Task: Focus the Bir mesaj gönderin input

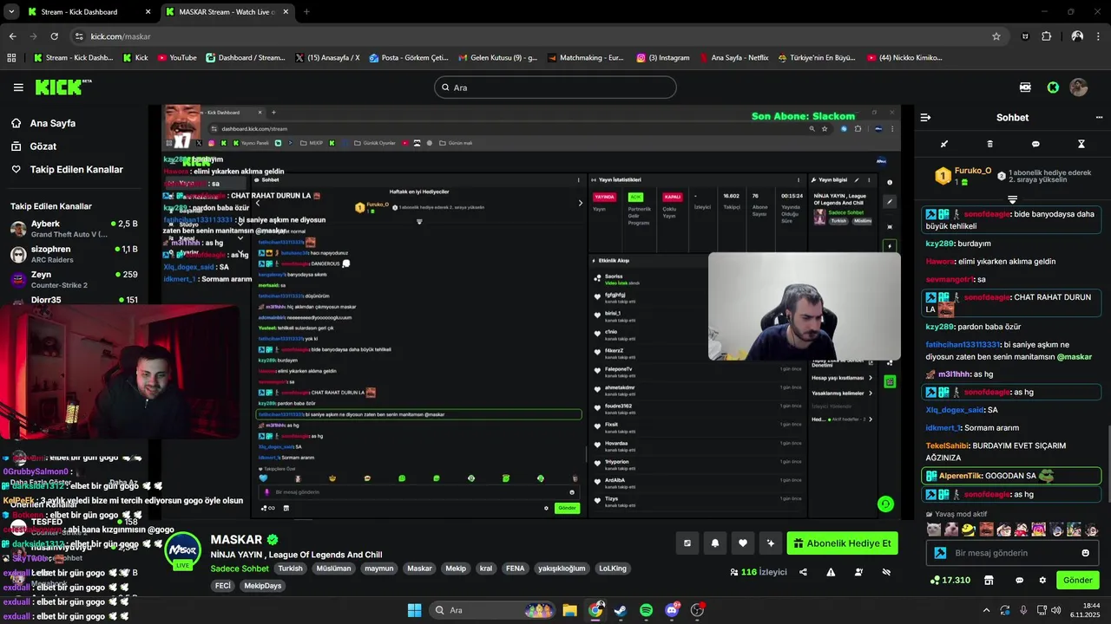Action: [1012, 553]
